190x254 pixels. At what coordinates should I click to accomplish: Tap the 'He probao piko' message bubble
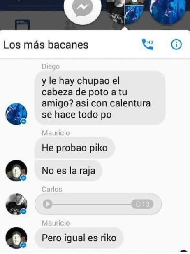[74, 148]
